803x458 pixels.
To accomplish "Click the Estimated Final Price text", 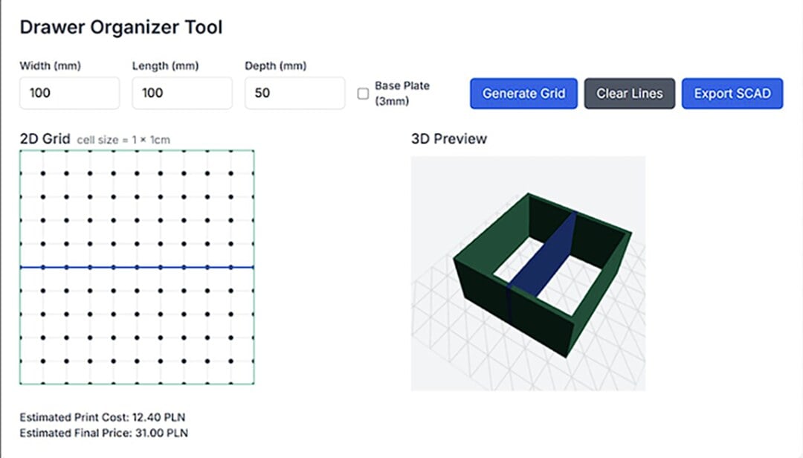I will tap(103, 433).
